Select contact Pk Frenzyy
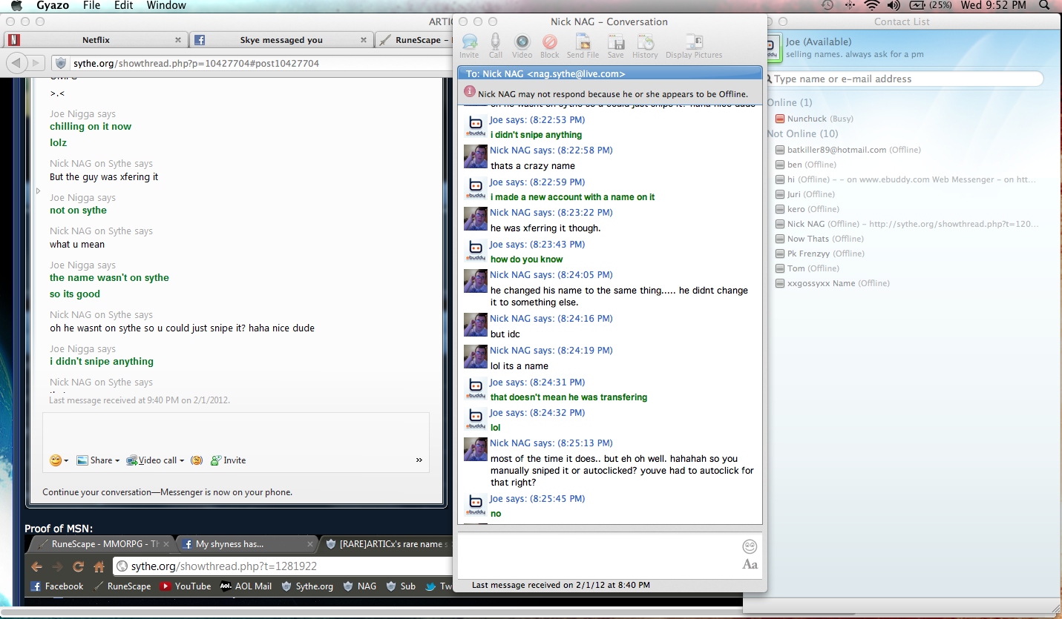 click(x=819, y=254)
